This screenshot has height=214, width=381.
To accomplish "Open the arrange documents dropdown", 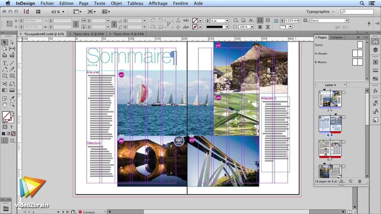I will 106,12.
